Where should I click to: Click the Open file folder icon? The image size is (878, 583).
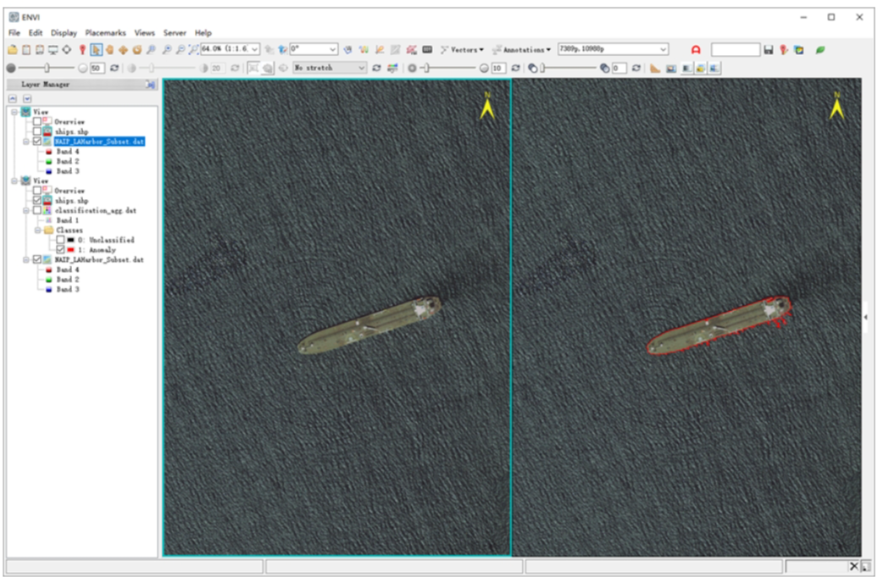13,50
